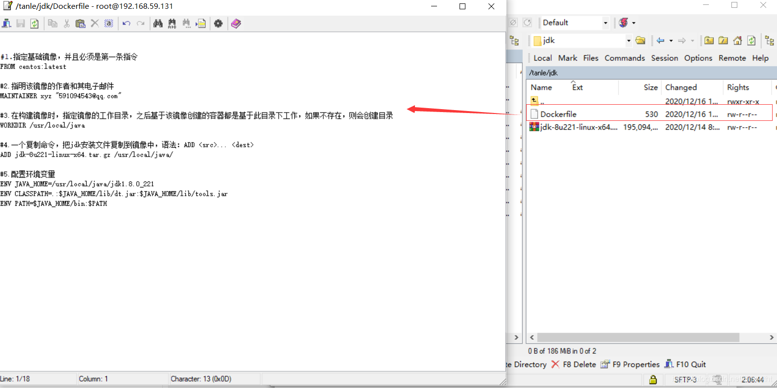Click forward arrow in WinSCP toolbar
The width and height of the screenshot is (777, 388).
681,41
